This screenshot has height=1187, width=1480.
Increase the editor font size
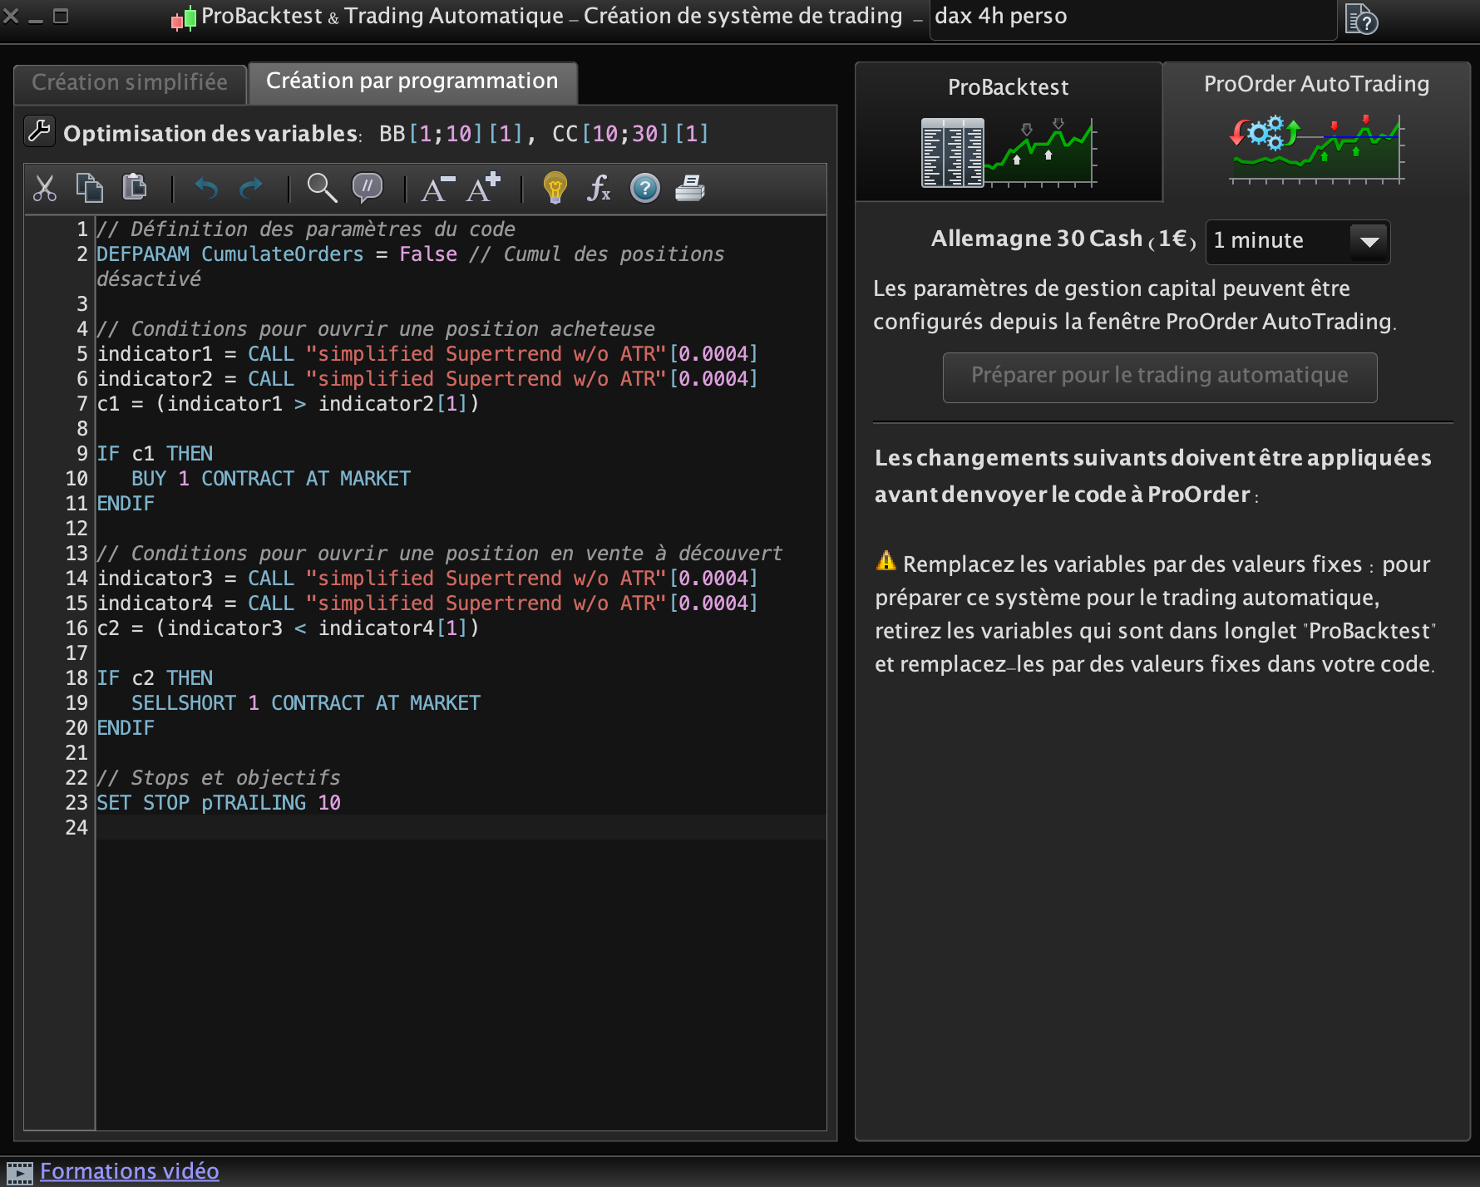pyautogui.click(x=483, y=189)
